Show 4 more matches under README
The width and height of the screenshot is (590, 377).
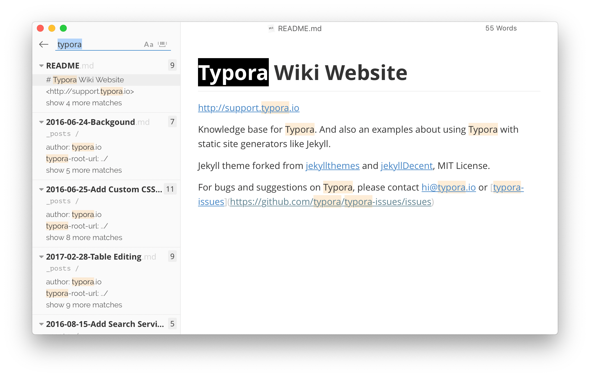(x=84, y=103)
